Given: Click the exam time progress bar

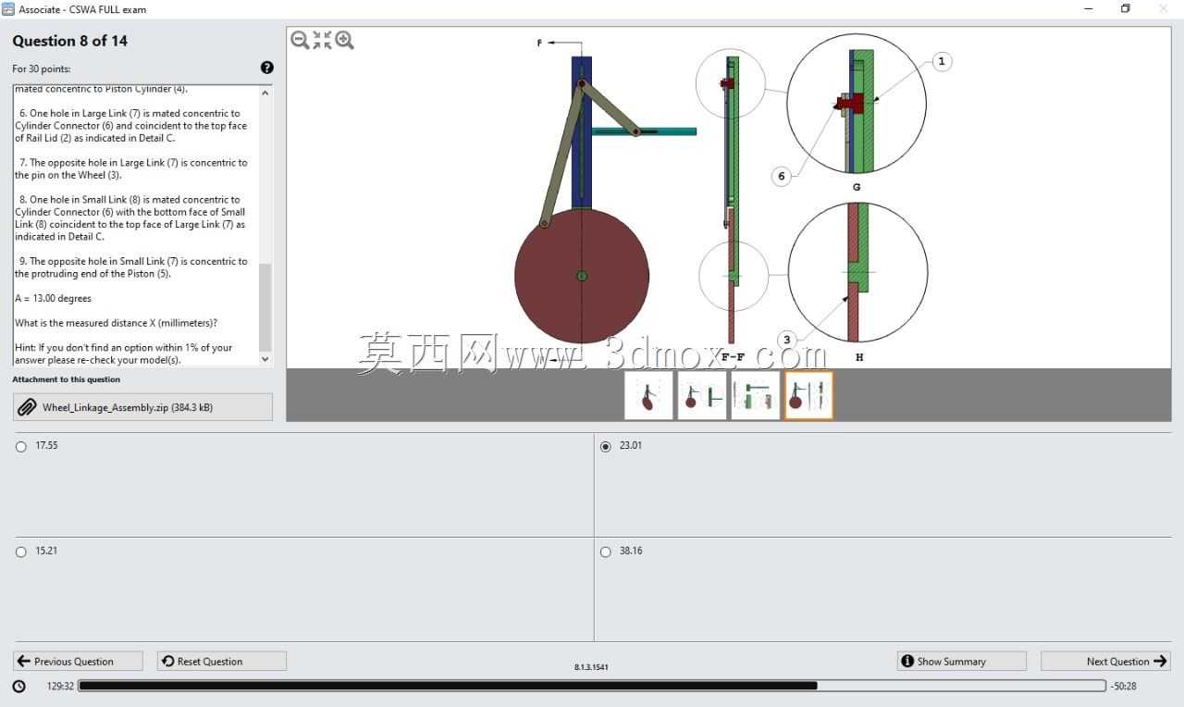Looking at the screenshot, I should (x=592, y=686).
